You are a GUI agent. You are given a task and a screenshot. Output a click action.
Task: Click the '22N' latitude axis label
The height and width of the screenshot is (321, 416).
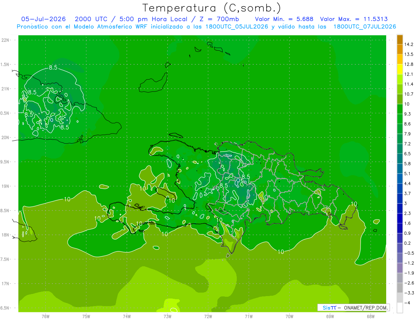6,40
